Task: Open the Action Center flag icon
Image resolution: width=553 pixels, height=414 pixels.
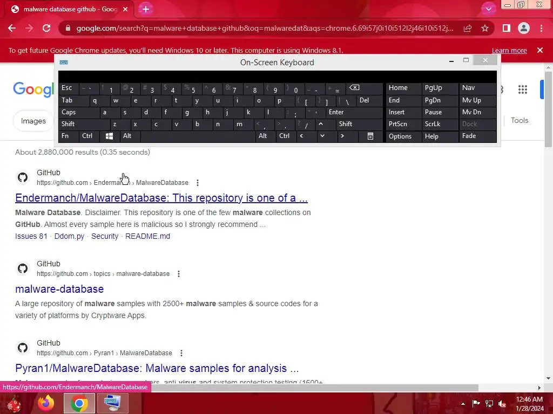Action: coord(476,404)
